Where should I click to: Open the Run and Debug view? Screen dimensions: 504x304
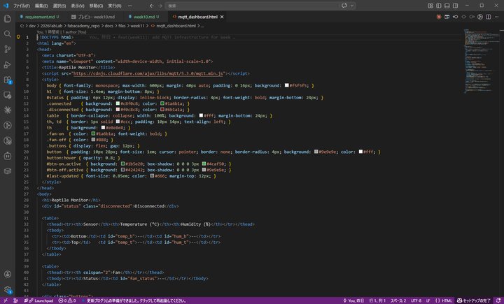point(8,64)
